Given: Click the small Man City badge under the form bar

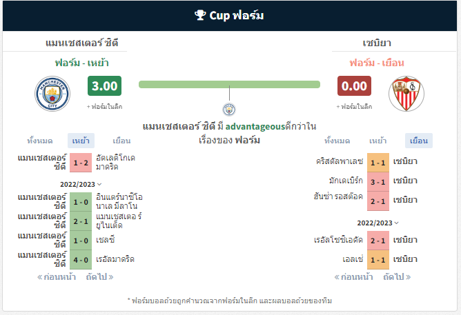Looking at the screenshot, I should tap(229, 110).
